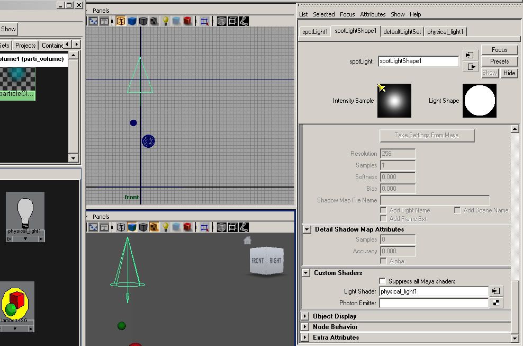The height and width of the screenshot is (346, 523).
Task: Enable Suppress all Maya shaders checkbox
Action: click(x=383, y=281)
